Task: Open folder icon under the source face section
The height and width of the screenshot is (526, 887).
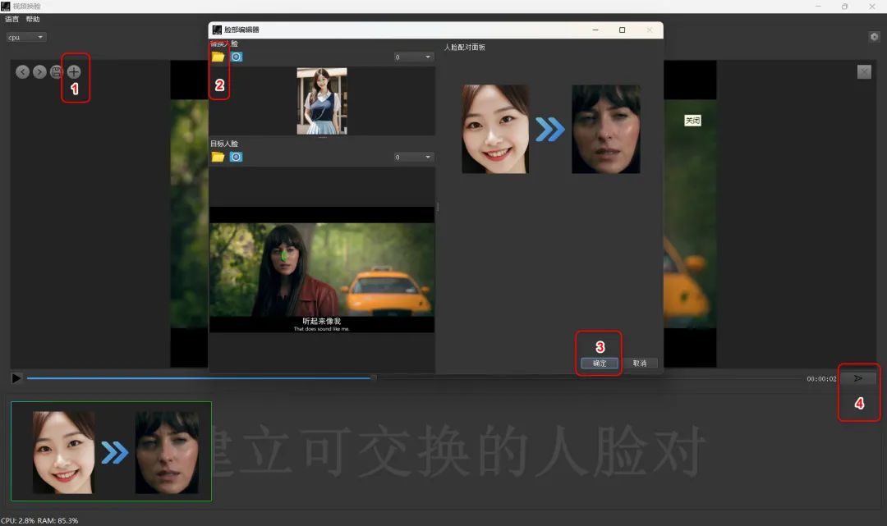Action: 218,57
